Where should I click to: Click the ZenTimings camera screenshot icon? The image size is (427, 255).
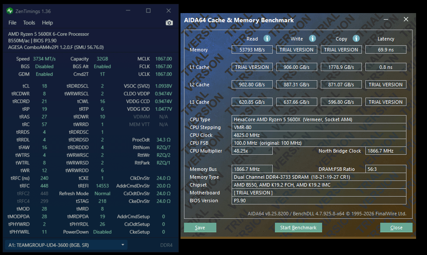point(169,23)
